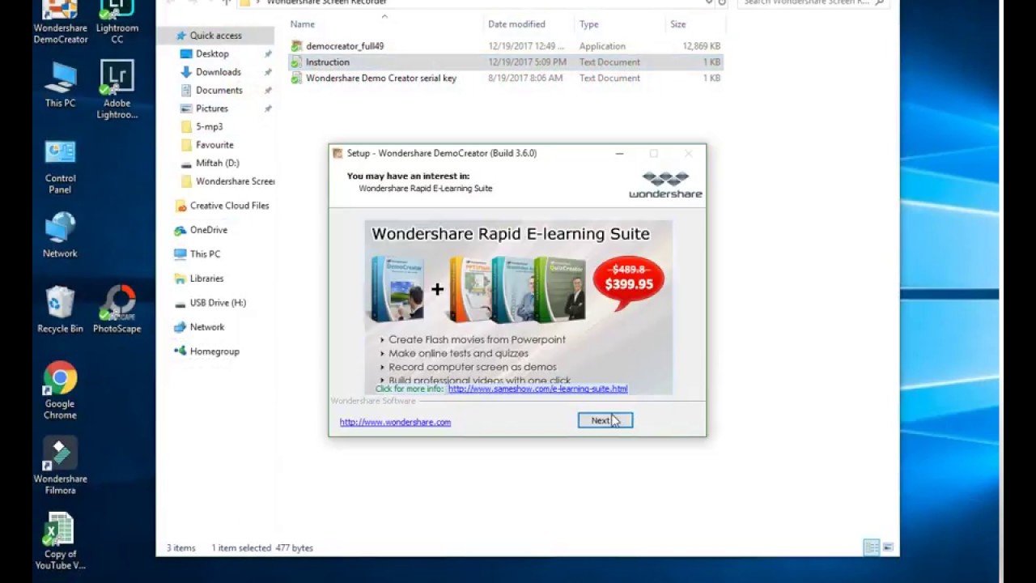The width and height of the screenshot is (1036, 583).
Task: Switch to the details view icon in the status bar
Action: [872, 547]
